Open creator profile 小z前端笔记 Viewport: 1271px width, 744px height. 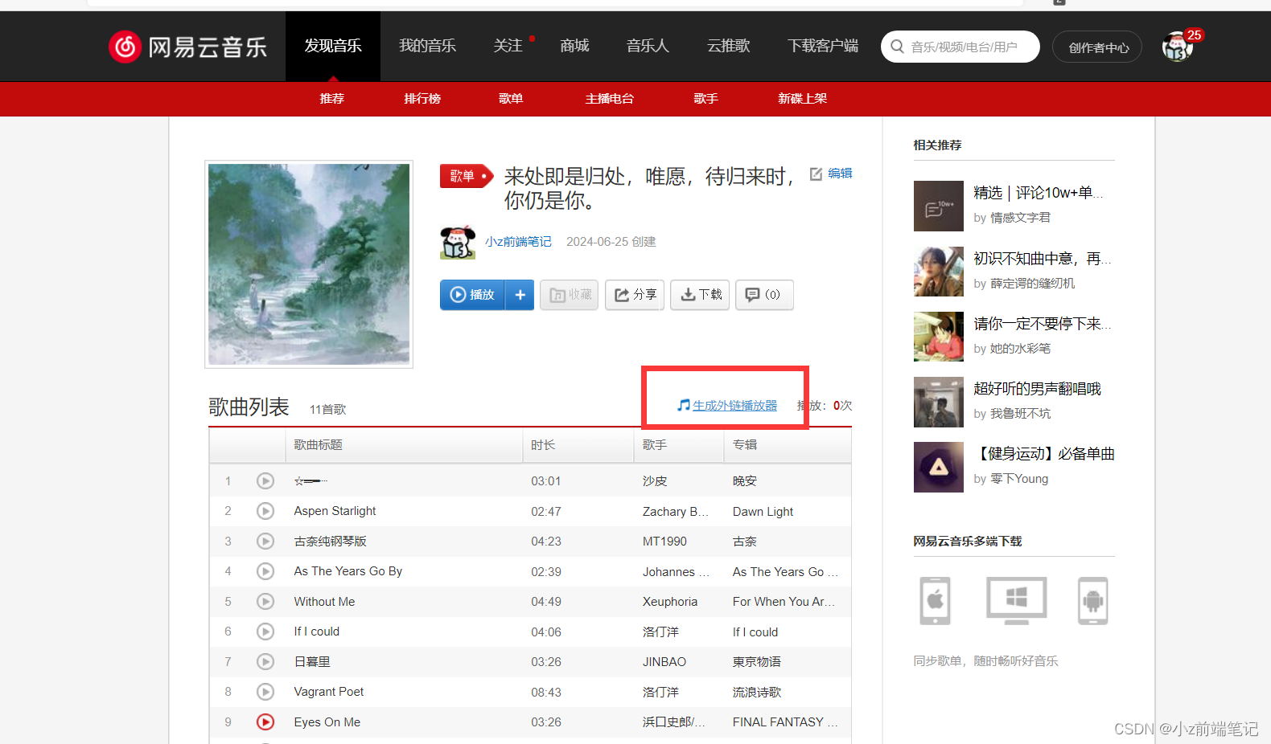tap(519, 242)
